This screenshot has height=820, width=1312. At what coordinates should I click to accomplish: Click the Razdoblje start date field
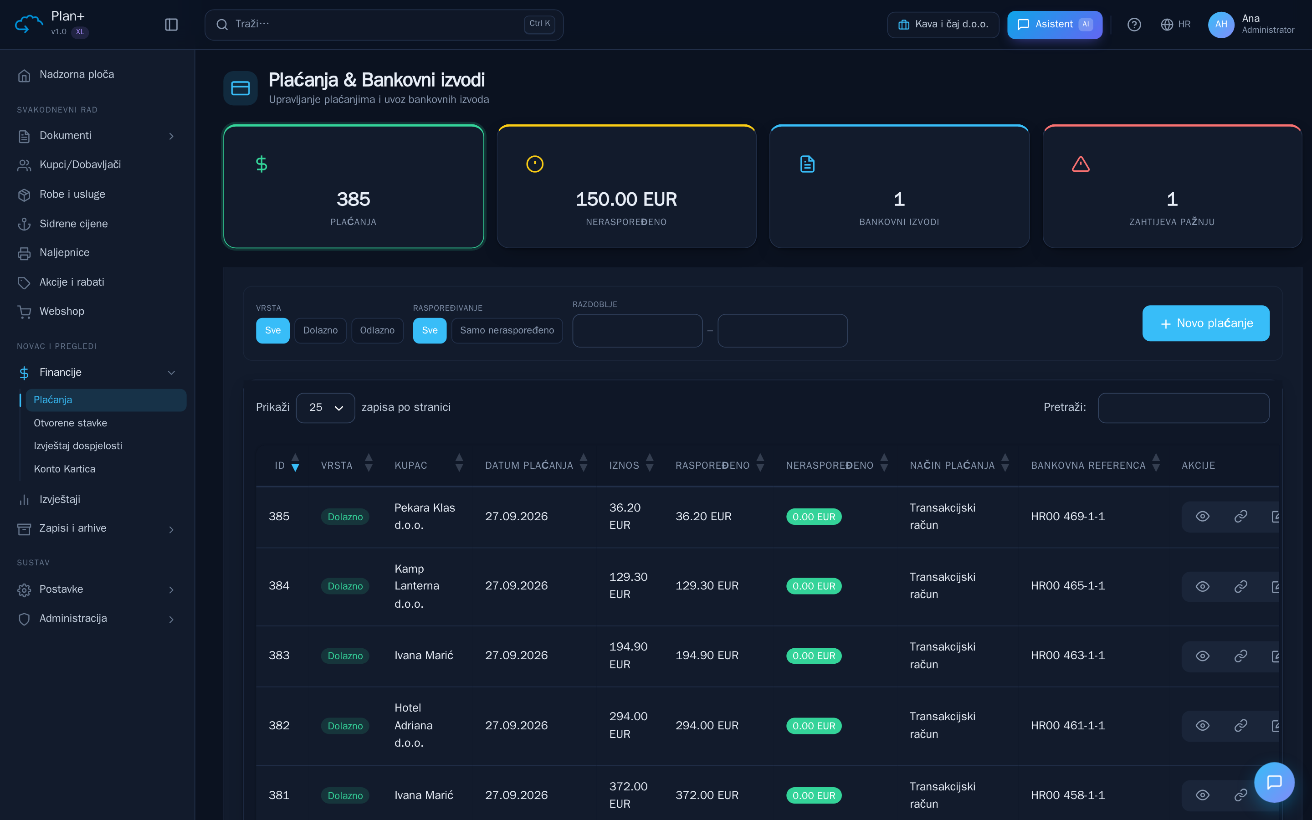[637, 331]
